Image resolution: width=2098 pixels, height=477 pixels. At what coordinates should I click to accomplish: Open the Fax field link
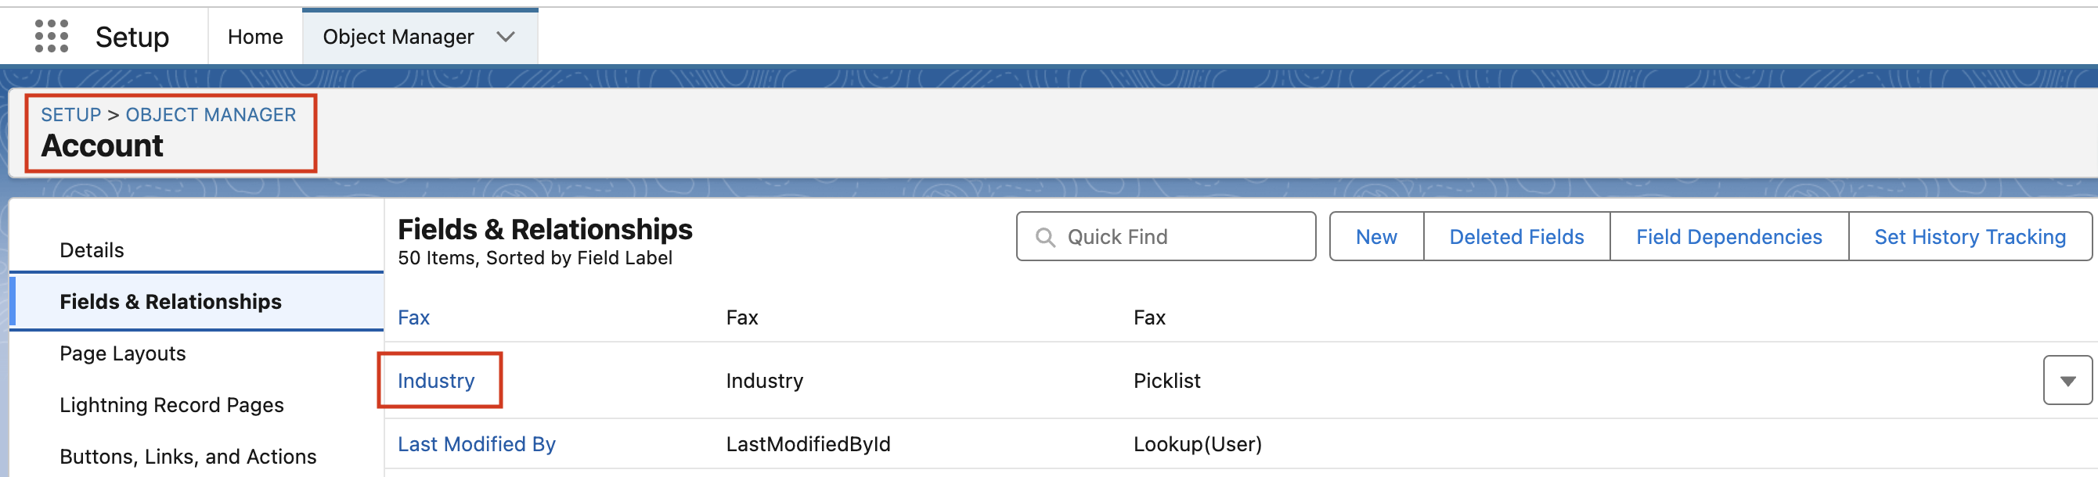tap(414, 317)
